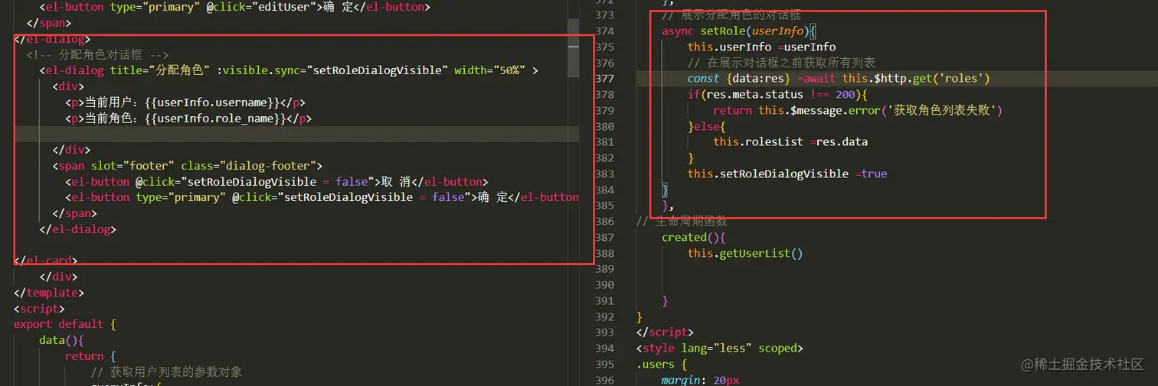Image resolution: width=1158 pixels, height=386 pixels.
Task: Click the 当前用户 userInfo.username paragraph line
Action: (x=185, y=102)
